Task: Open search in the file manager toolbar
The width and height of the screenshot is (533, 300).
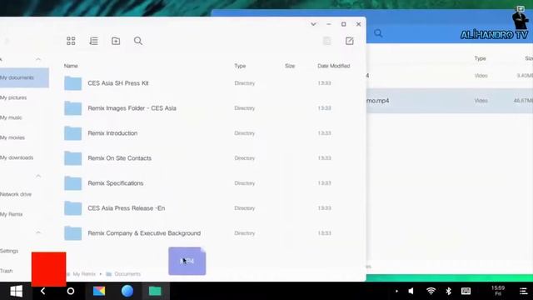Action: pos(138,41)
